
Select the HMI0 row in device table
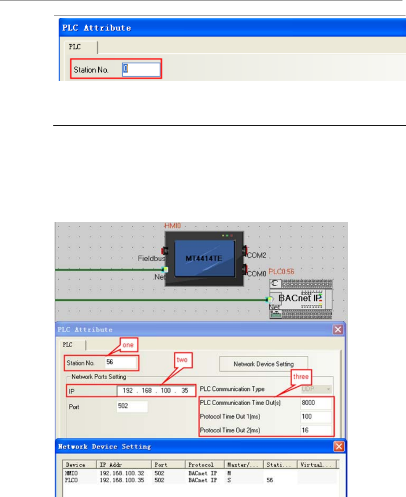201,473
